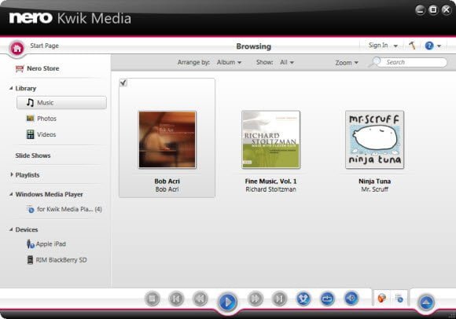Toggle shuffle mode
The height and width of the screenshot is (319, 456).
[303, 299]
